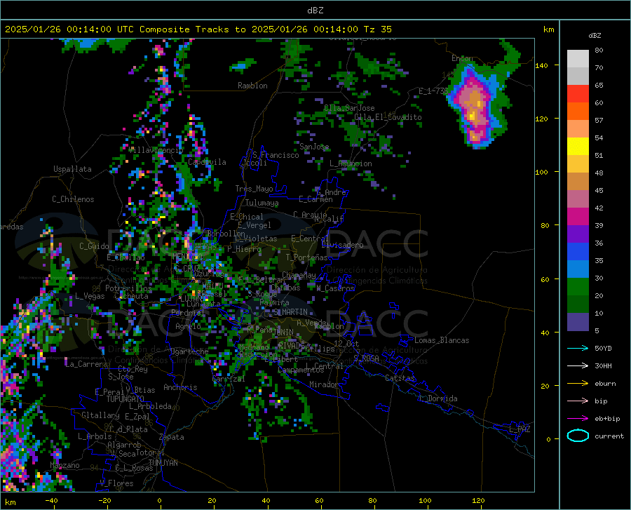The height and width of the screenshot is (510, 631).
Task: Click the 'S_MARTIN' city label
Action: (x=290, y=312)
